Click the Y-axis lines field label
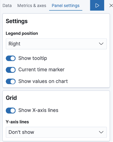The height and width of the screenshot is (142, 113). pos(17,122)
